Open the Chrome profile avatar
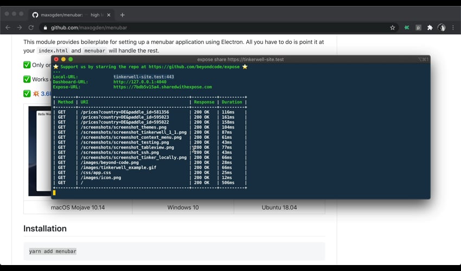The height and width of the screenshot is (271, 461). pos(441,28)
